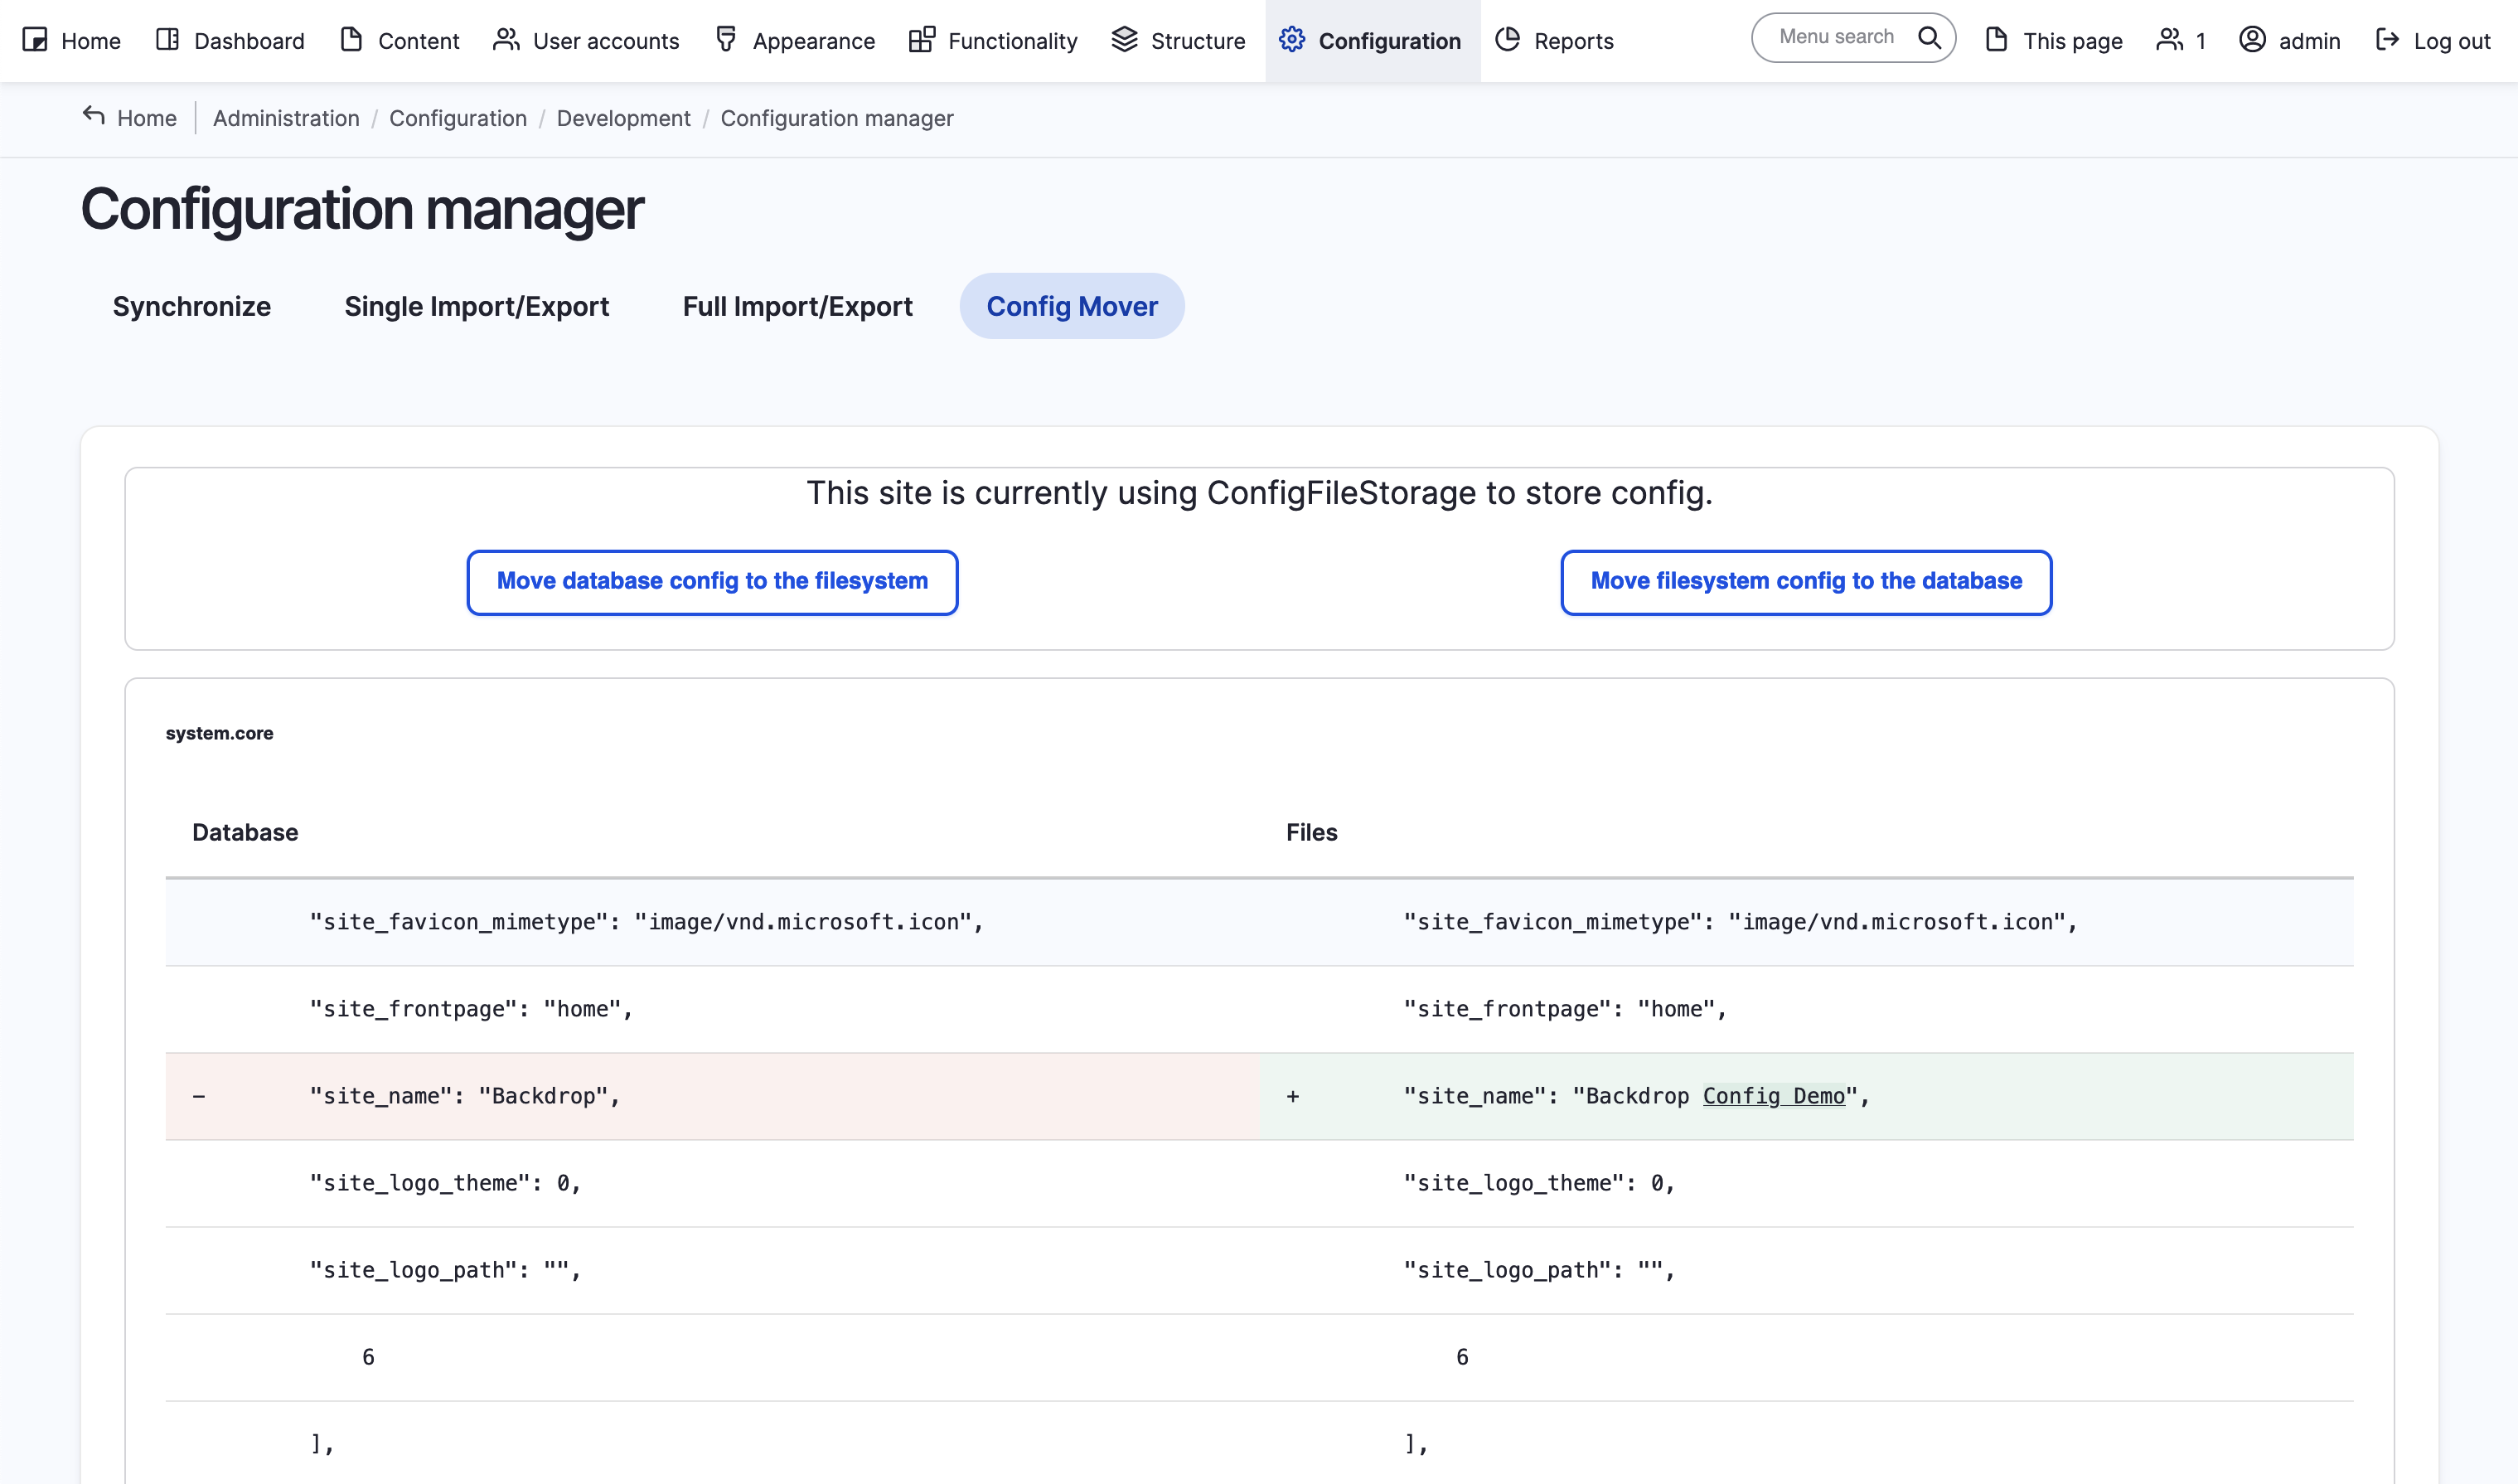
Task: Open Configuration manager breadcrumb link
Action: 836,118
